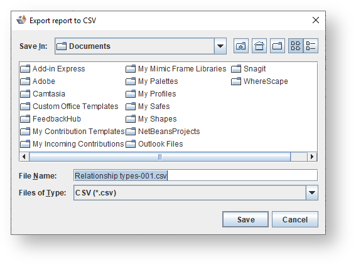Click the Documents location combo box
Screen dimensions: 356x265
pos(141,46)
